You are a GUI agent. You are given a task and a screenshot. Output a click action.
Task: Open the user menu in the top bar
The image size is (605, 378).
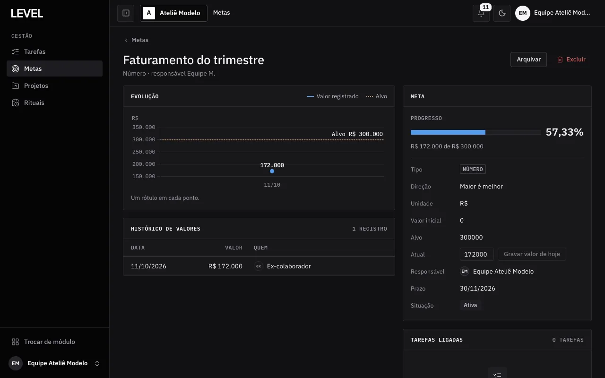click(x=553, y=13)
